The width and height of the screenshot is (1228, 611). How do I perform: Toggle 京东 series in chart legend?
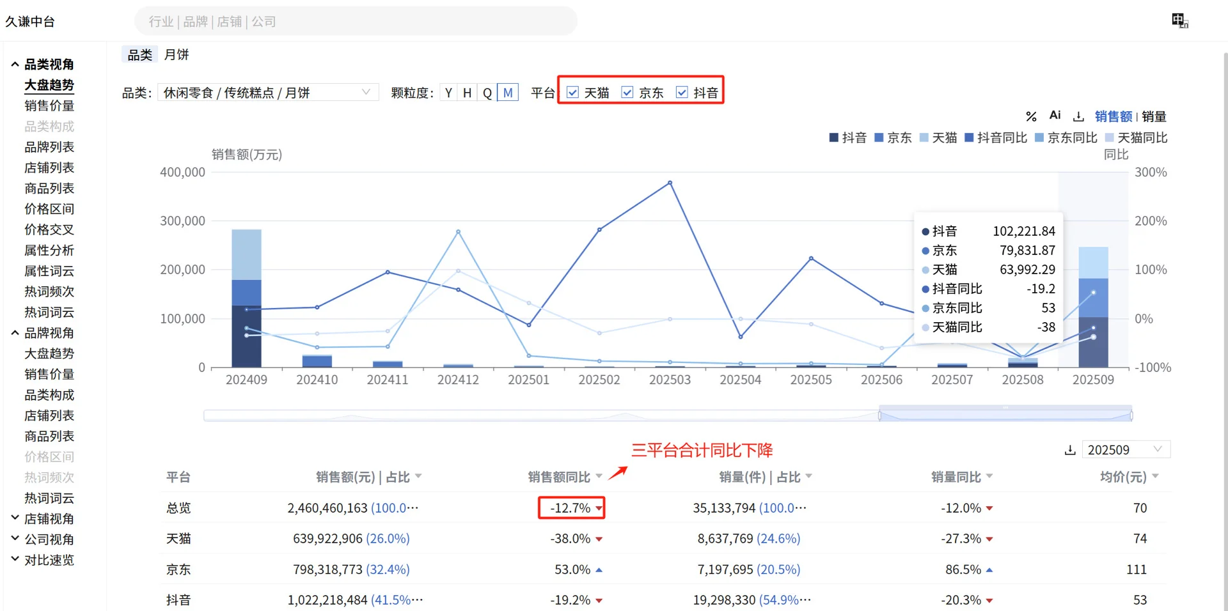[x=893, y=137]
